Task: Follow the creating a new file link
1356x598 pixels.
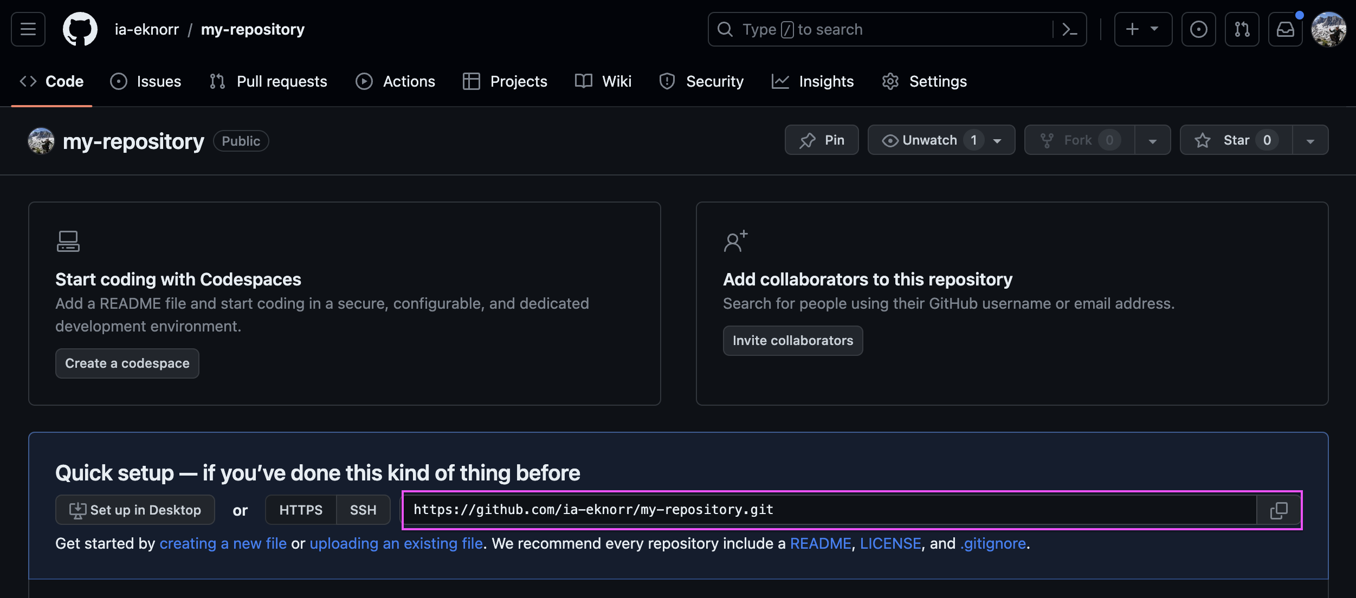Action: (223, 543)
